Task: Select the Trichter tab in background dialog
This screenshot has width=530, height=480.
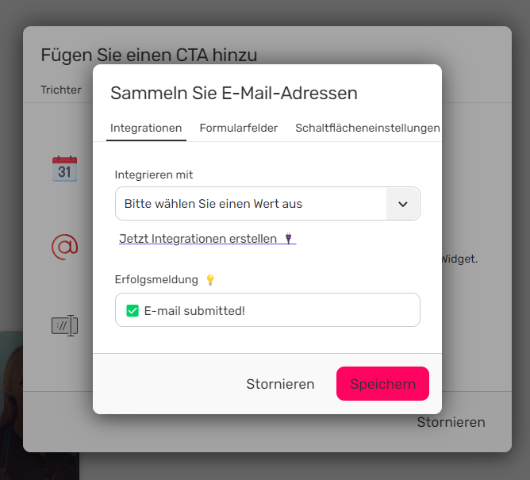Action: click(x=61, y=90)
